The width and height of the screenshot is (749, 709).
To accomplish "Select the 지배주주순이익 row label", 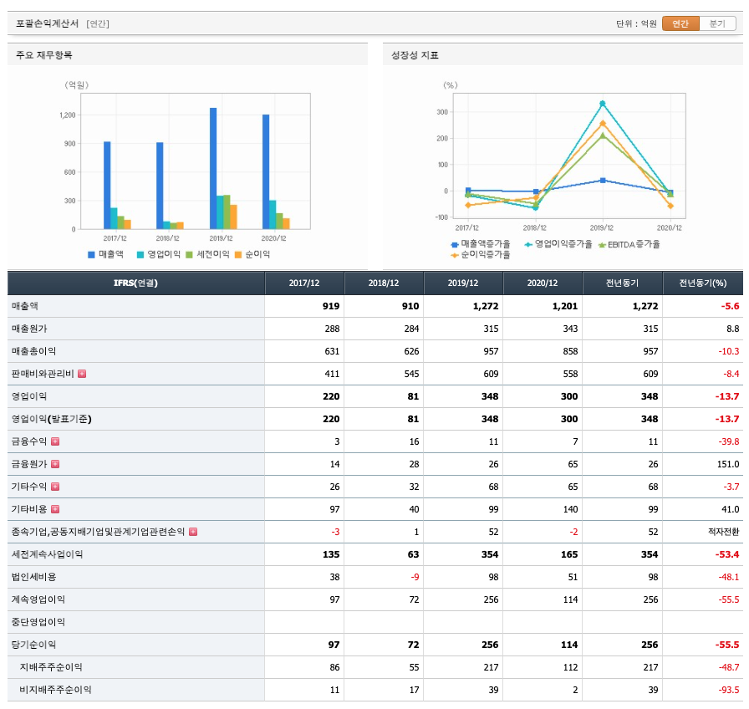I will click(x=51, y=667).
